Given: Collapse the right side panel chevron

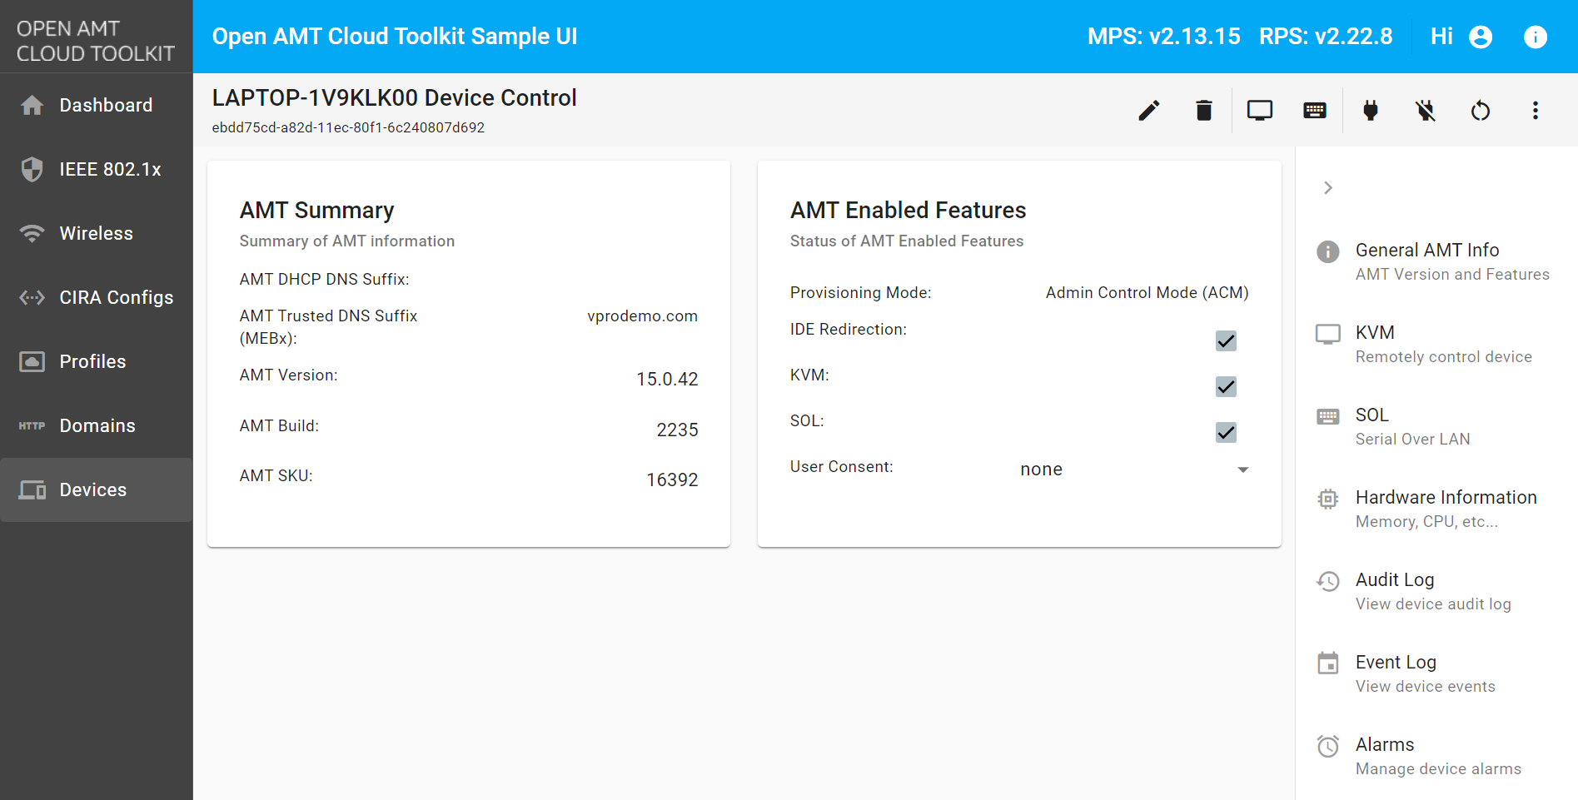Looking at the screenshot, I should tap(1328, 188).
